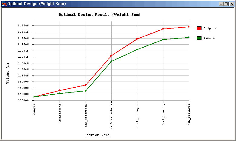The height and width of the screenshot is (141, 236).
Task: Close the Optimal Design window
Action: [x=232, y=4]
